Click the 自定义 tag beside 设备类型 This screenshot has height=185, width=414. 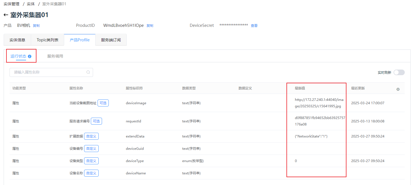coord(91,161)
